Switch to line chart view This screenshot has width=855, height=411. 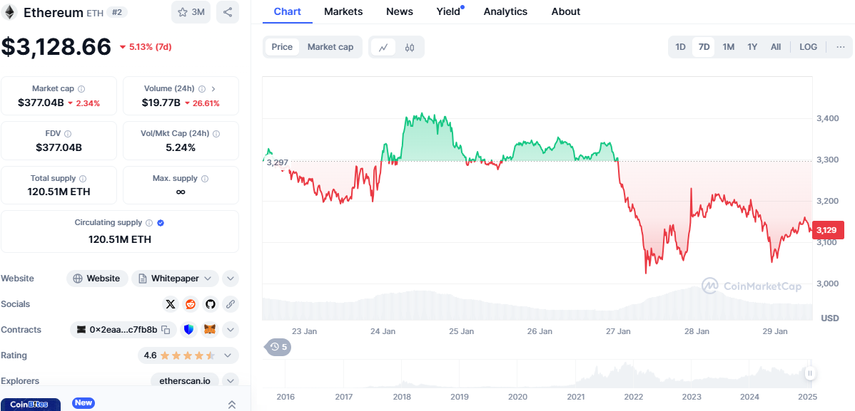(x=383, y=47)
